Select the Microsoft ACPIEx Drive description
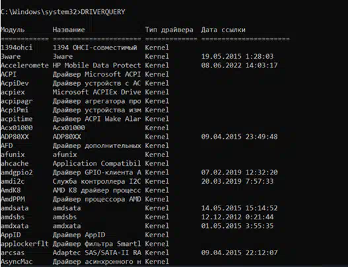 pyautogui.click(x=97, y=92)
